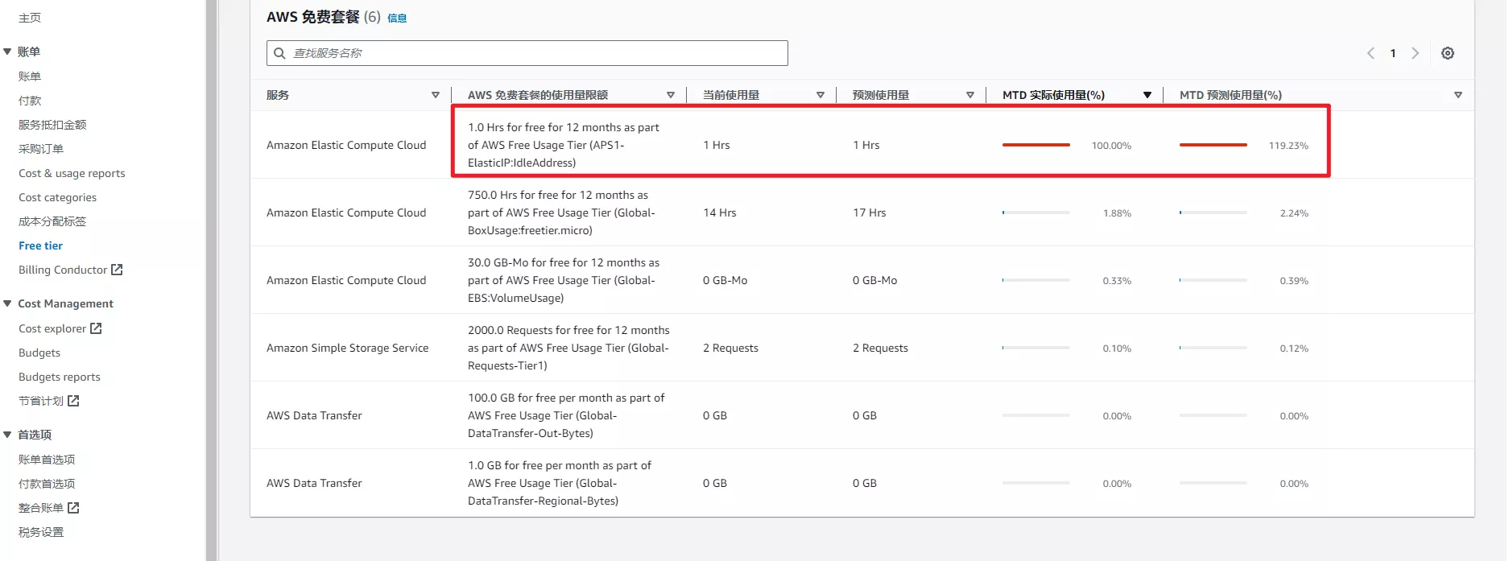
Task: Click the ElasticIP:IdleAddress limit description
Action: [x=564, y=145]
